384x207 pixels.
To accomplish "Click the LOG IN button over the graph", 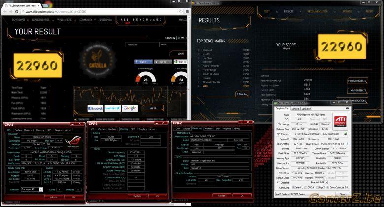I will (153, 108).
